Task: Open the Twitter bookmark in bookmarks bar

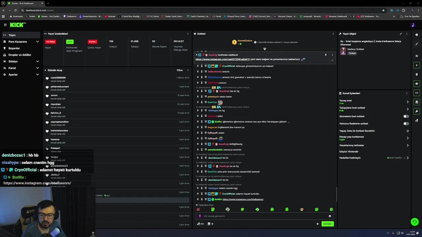Action: coord(30,16)
